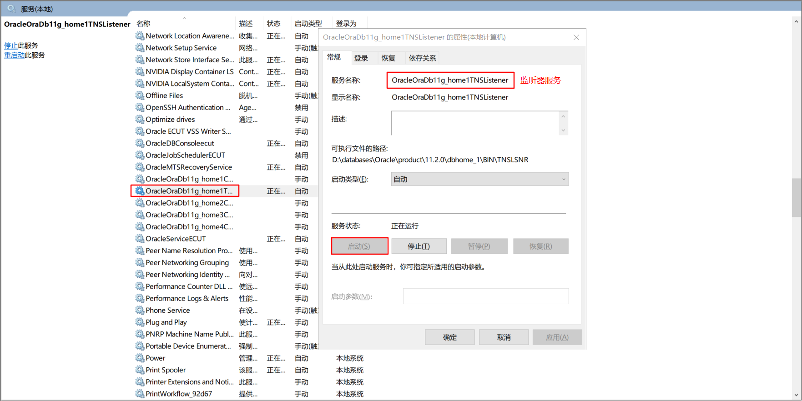Select NVIDIA Display Container LS service icon
The height and width of the screenshot is (401, 802).
140,71
